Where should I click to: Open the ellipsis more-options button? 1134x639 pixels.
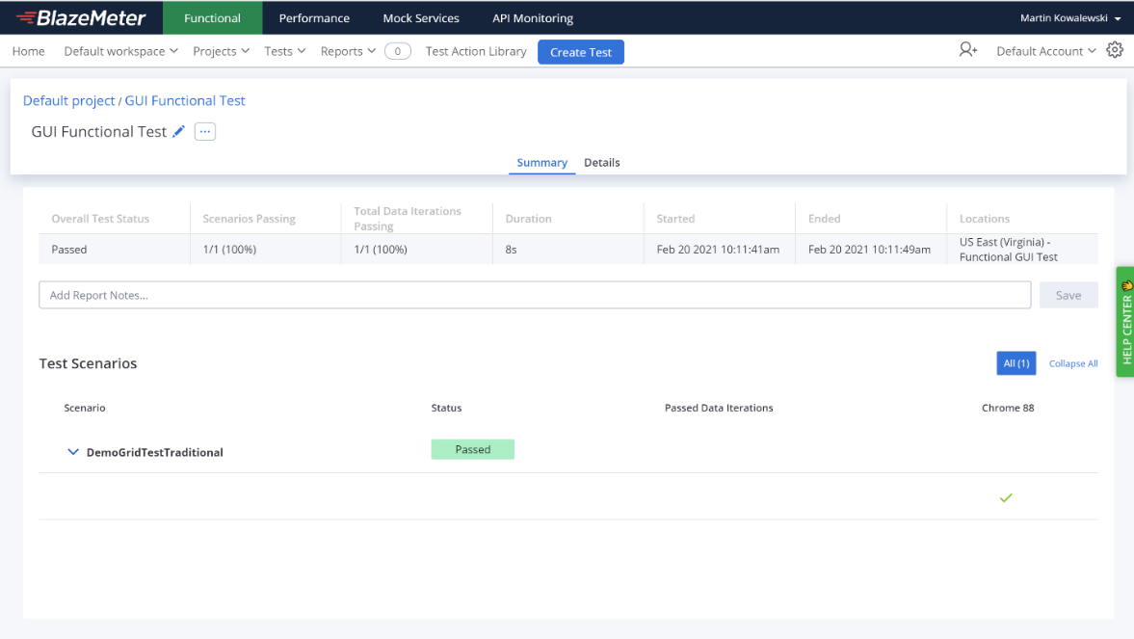[x=204, y=132]
